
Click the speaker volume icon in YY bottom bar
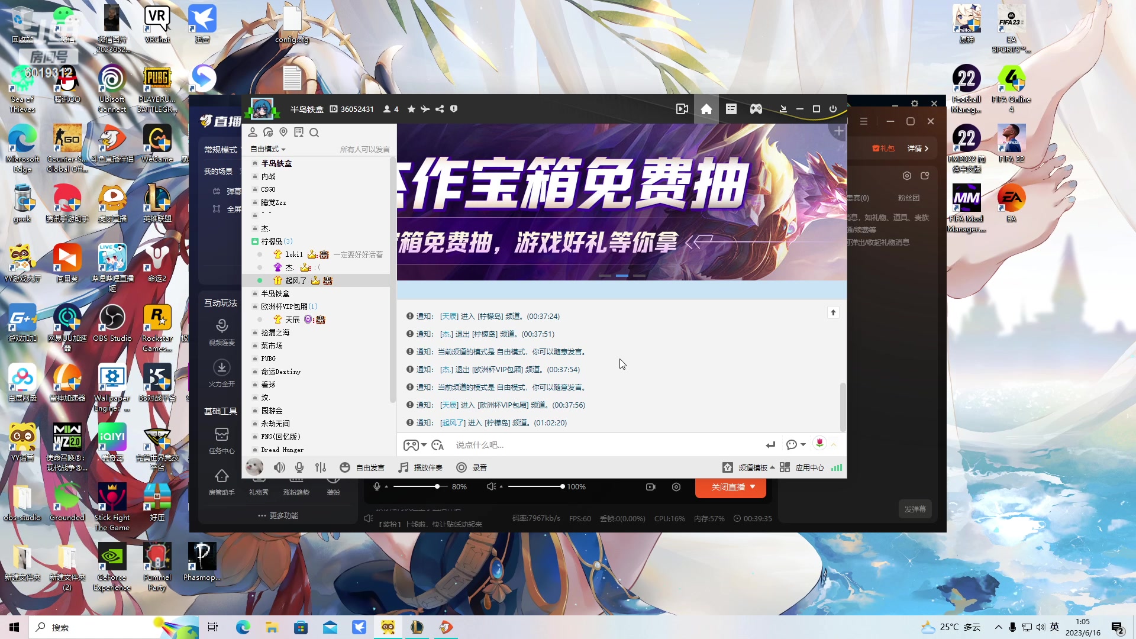click(x=279, y=467)
